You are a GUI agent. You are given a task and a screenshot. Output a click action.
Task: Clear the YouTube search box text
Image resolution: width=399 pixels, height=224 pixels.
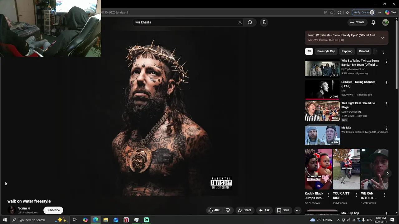(240, 22)
